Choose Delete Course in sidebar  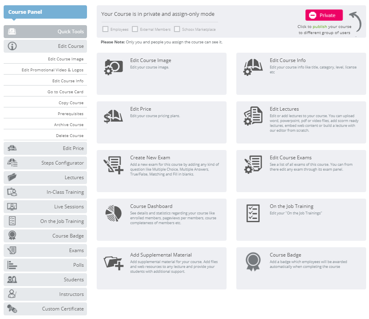(70, 135)
